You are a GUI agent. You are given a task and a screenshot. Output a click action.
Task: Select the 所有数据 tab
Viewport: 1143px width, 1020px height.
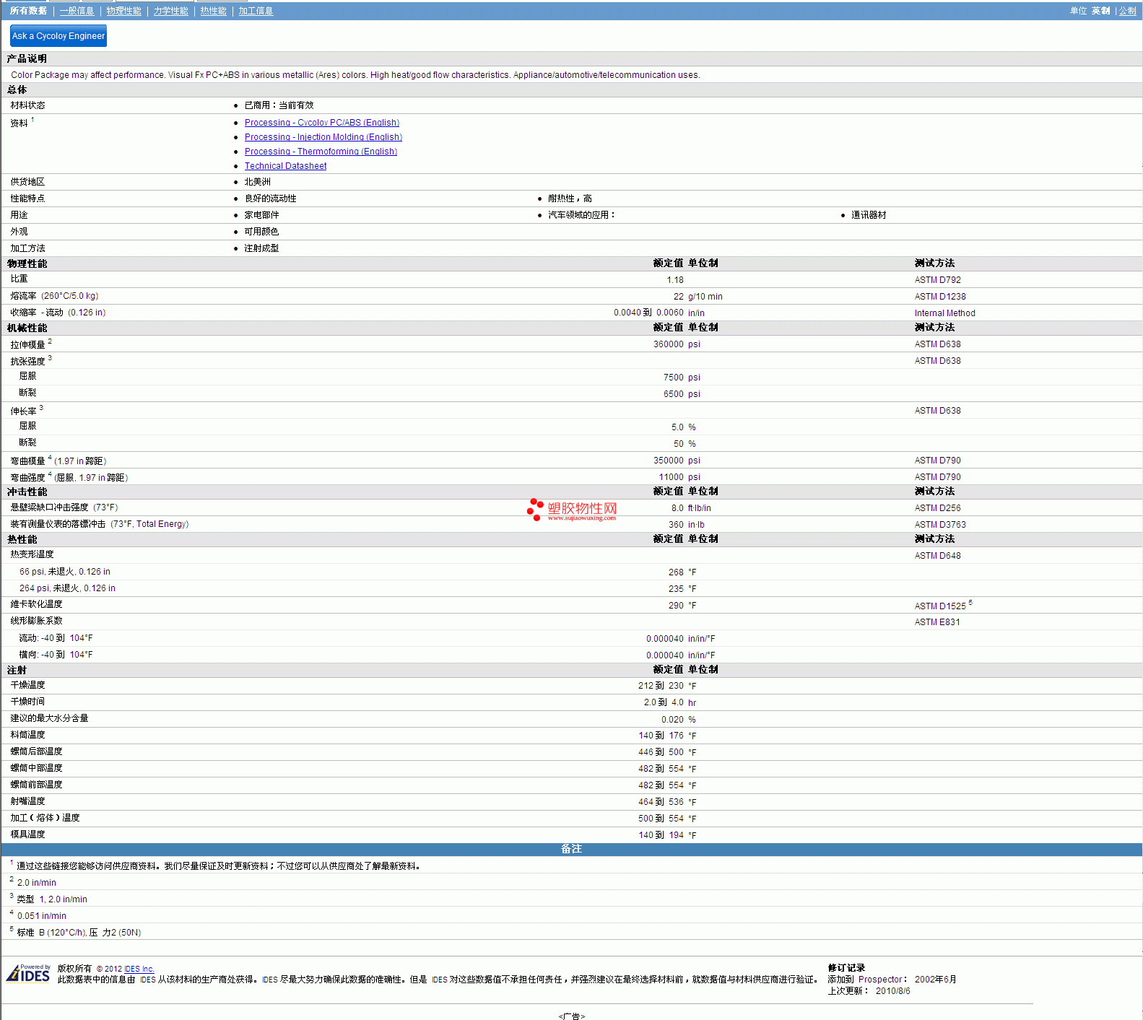(28, 11)
